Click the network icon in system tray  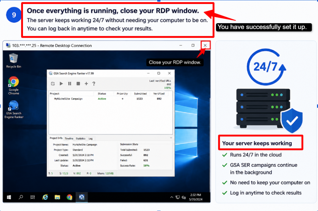click(178, 197)
